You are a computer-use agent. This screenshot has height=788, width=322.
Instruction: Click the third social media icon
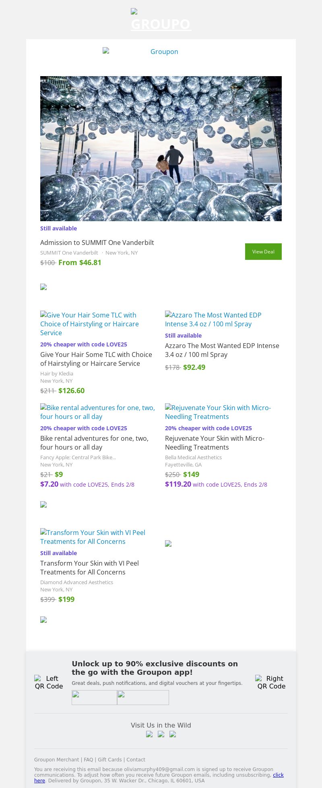[x=173, y=734]
